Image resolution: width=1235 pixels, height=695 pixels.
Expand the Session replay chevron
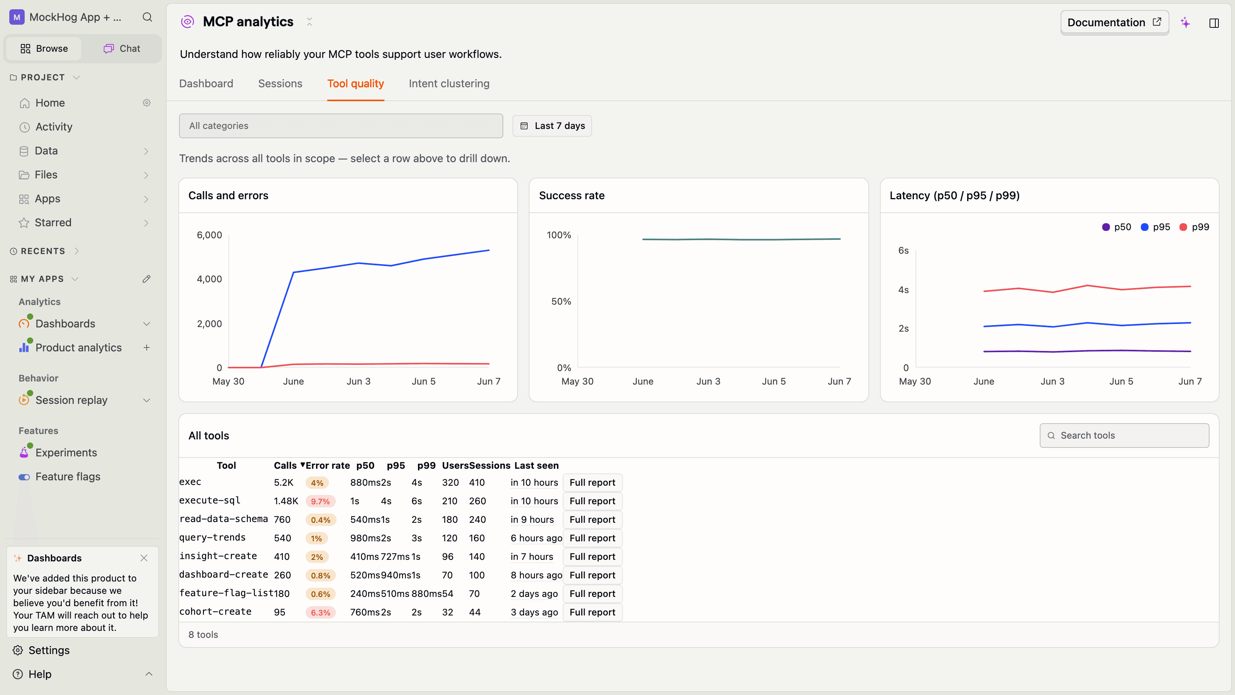pos(147,400)
